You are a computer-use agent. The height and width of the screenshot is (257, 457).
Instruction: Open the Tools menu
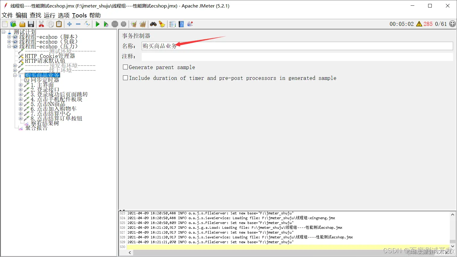click(79, 15)
